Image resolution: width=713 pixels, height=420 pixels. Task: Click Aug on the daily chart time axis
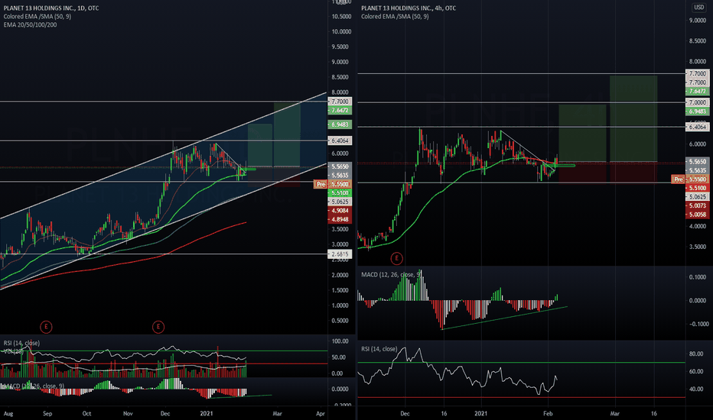coord(8,414)
